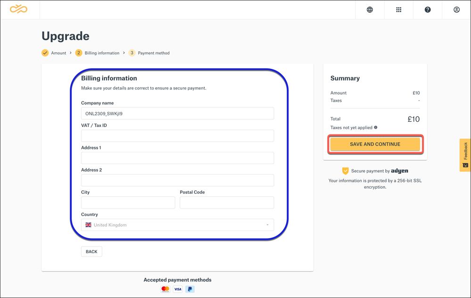Image resolution: width=471 pixels, height=298 pixels.
Task: Click the Back button
Action: (91, 252)
